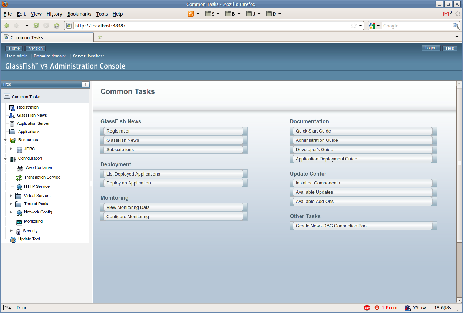
Task: Click the Firefox reload page icon
Action: 36,26
